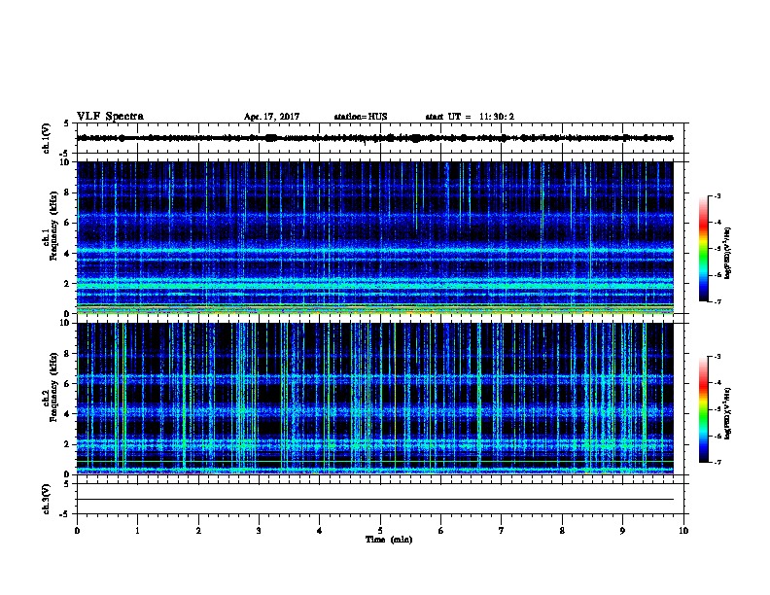Click time axis tick label "1"
Screen dimensions: 770x595
coord(138,531)
